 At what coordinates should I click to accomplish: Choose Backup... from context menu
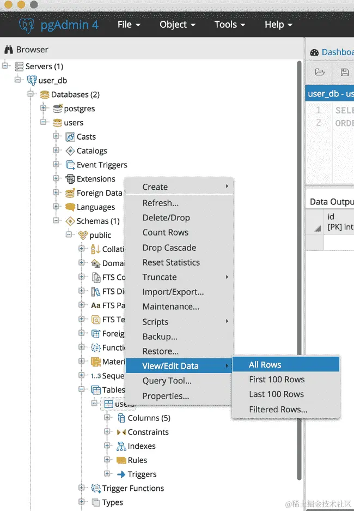point(179,336)
